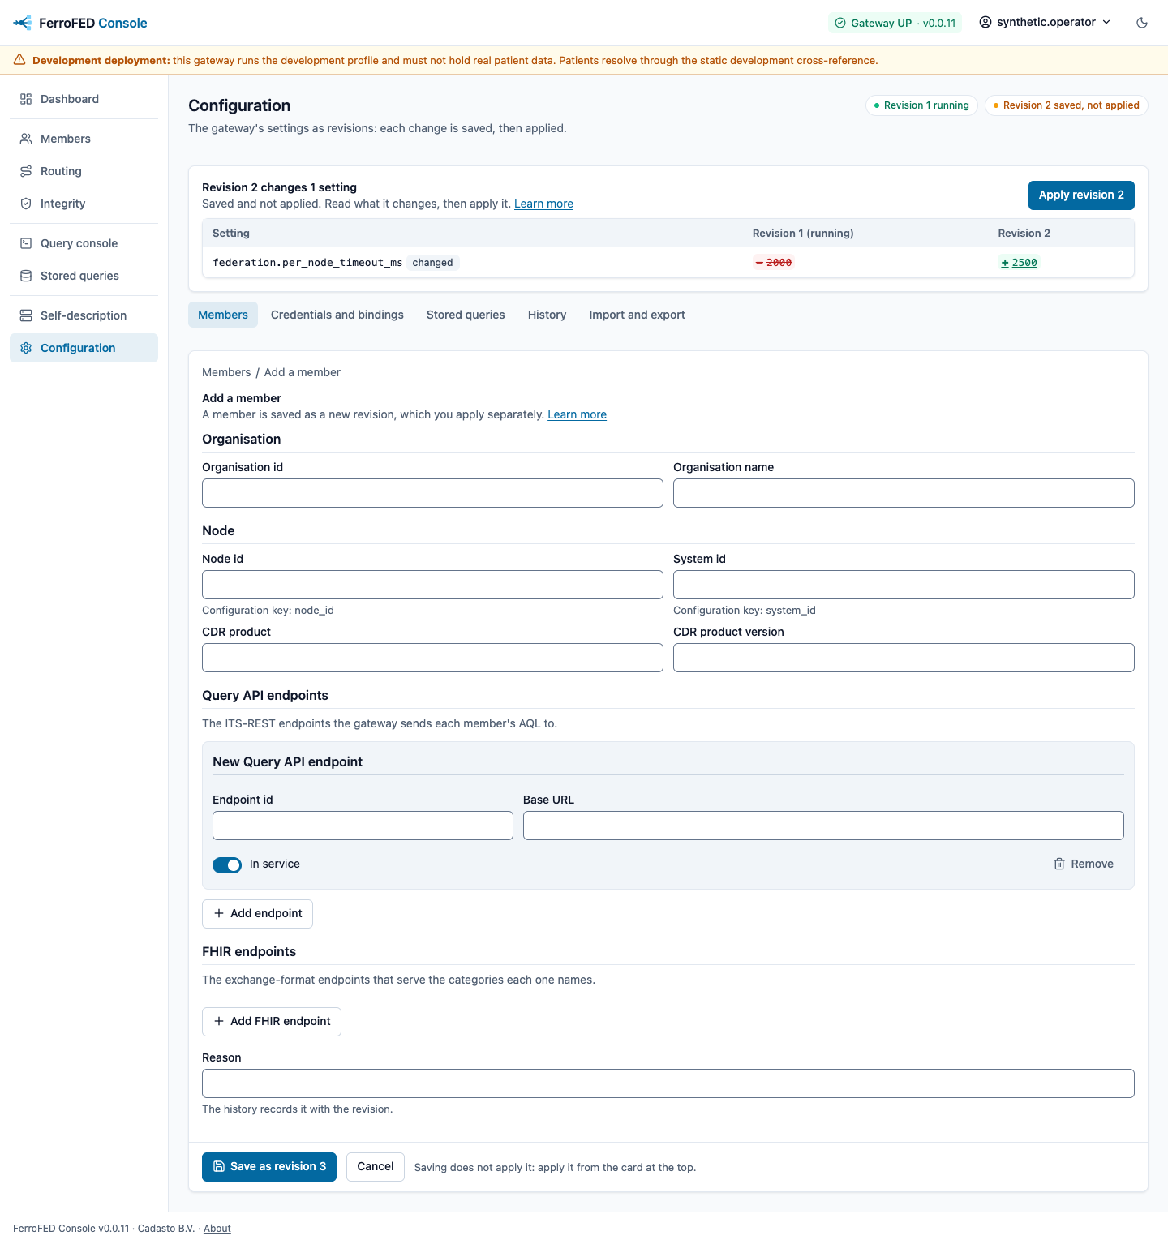Click the Self-description sidebar icon

(x=26, y=315)
